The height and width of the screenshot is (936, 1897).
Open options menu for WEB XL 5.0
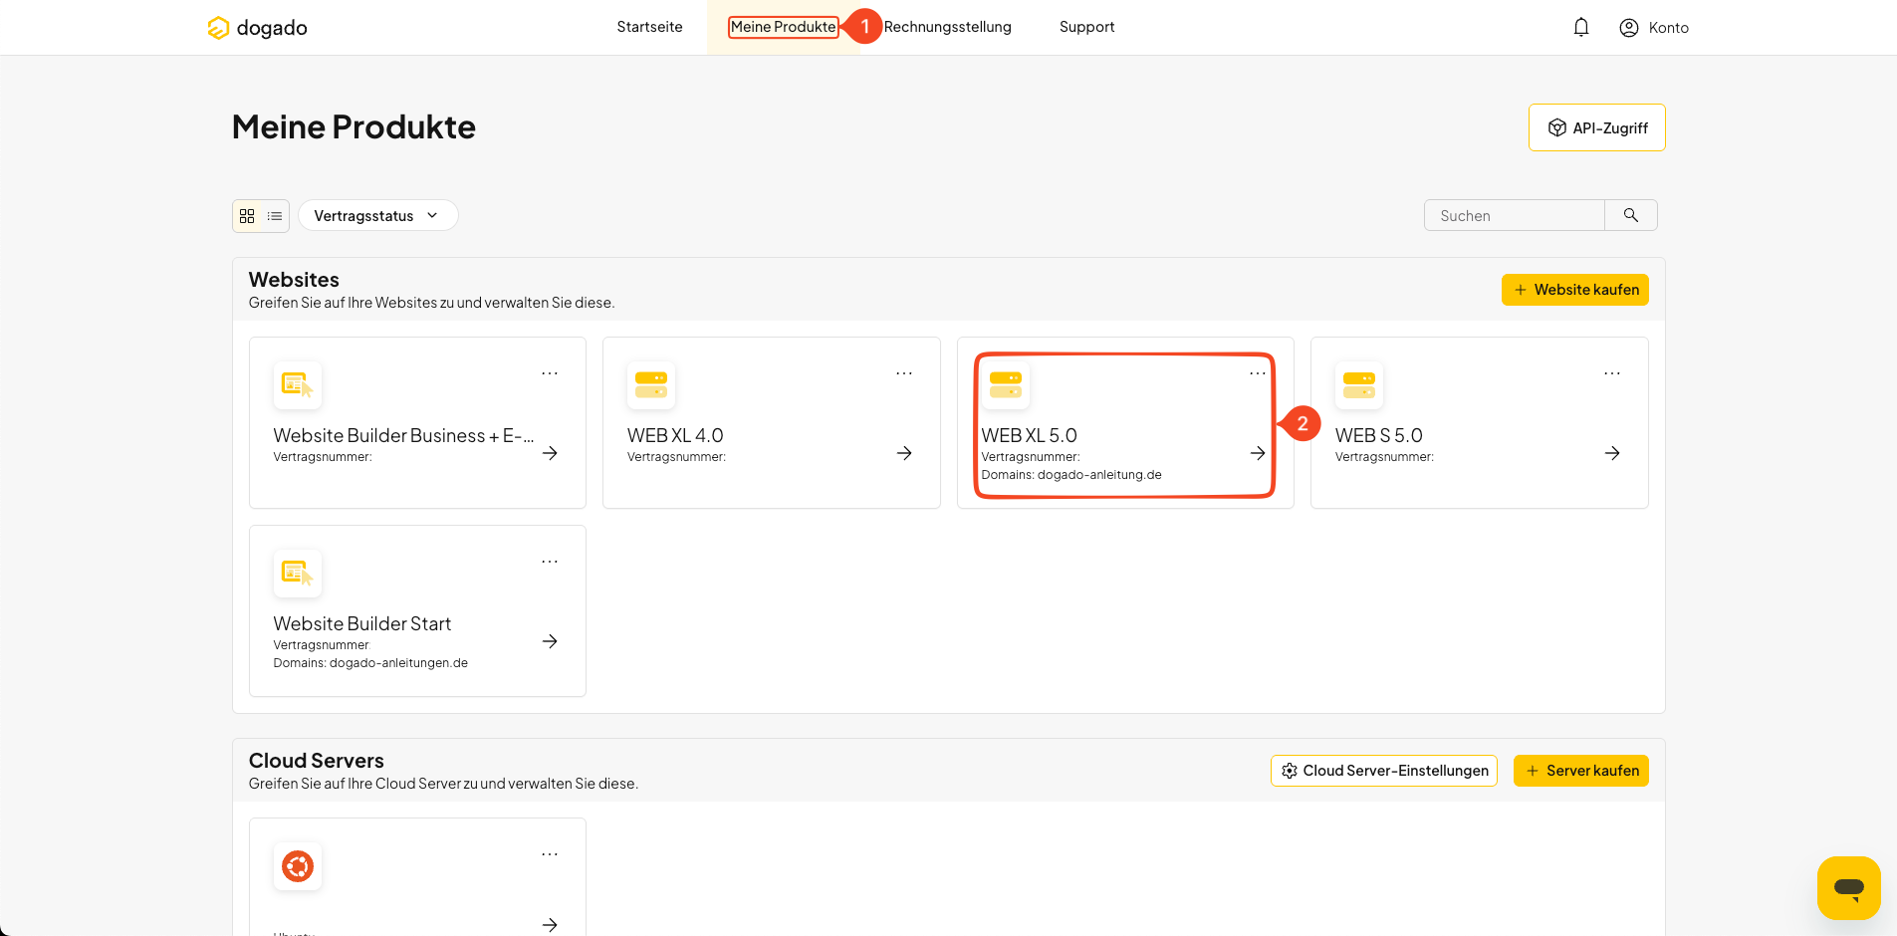coord(1258,373)
